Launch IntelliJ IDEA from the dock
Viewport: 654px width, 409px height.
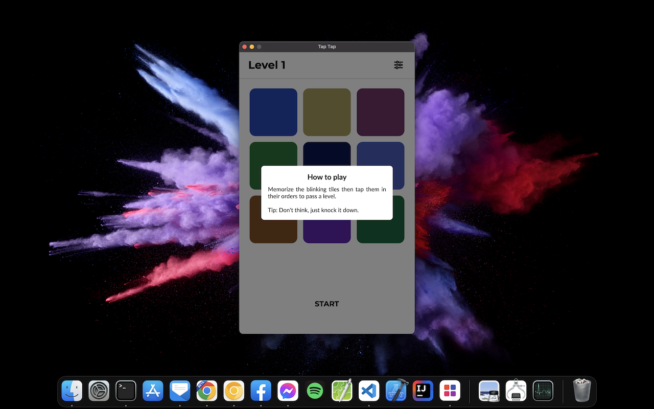[423, 392]
